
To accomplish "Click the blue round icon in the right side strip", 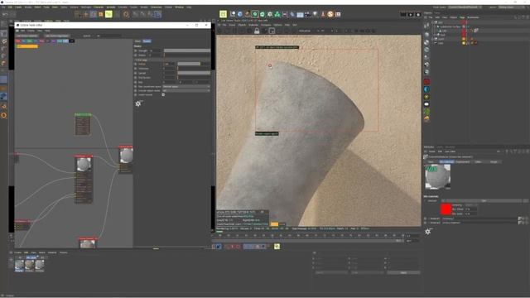I will pyautogui.click(x=426, y=89).
